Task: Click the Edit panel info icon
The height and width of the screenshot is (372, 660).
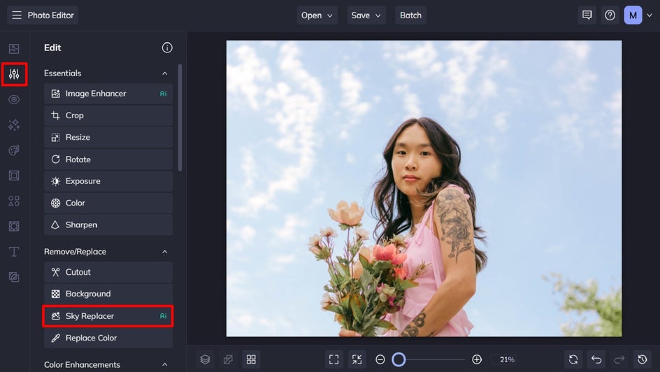Action: pyautogui.click(x=167, y=48)
